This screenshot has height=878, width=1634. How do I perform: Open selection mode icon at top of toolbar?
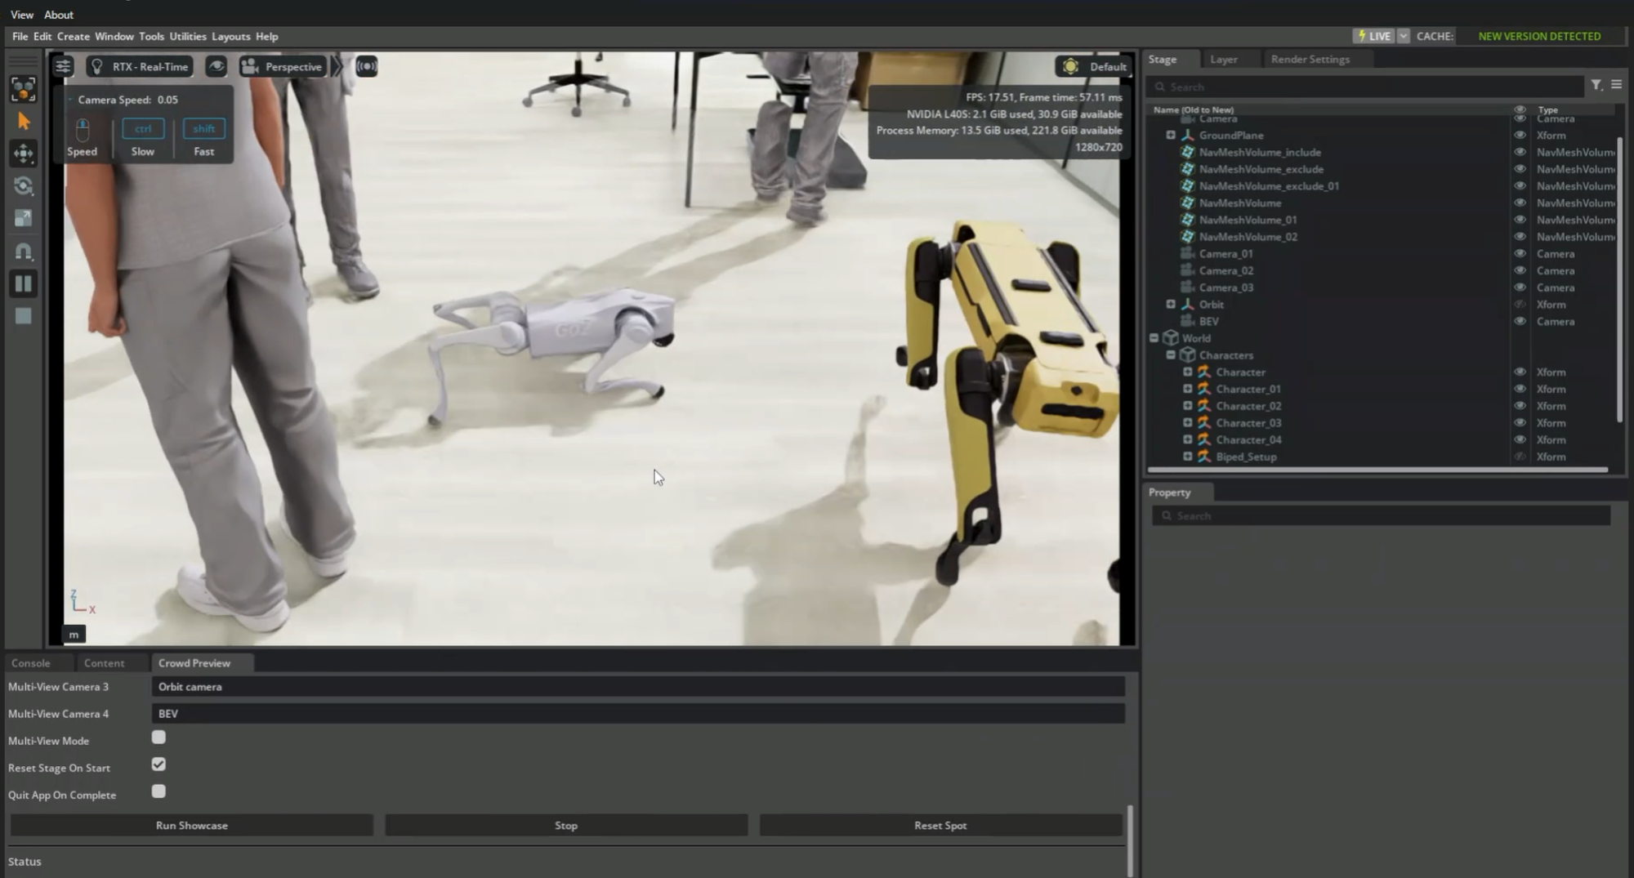coord(23,89)
